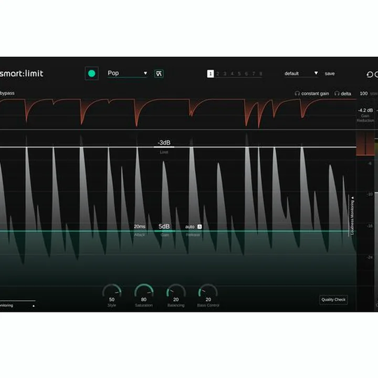Click the smart:limit logo
Viewport: 378px width, 378px height.
coord(22,73)
